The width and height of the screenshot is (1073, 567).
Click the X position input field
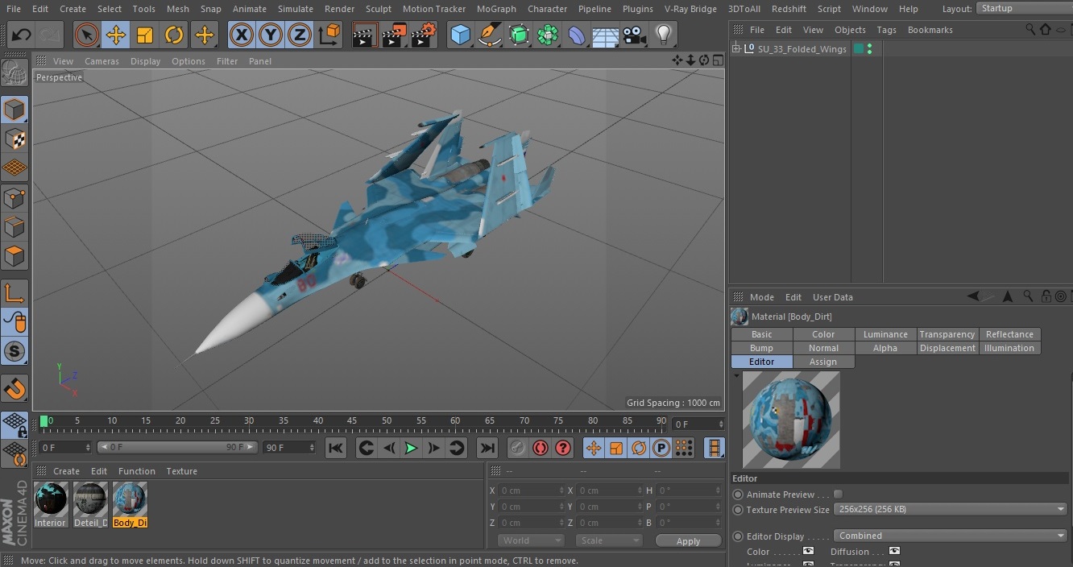(x=531, y=490)
